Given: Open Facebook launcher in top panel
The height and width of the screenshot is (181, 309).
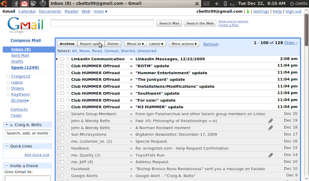Looking at the screenshot, I should click(x=16, y=3).
